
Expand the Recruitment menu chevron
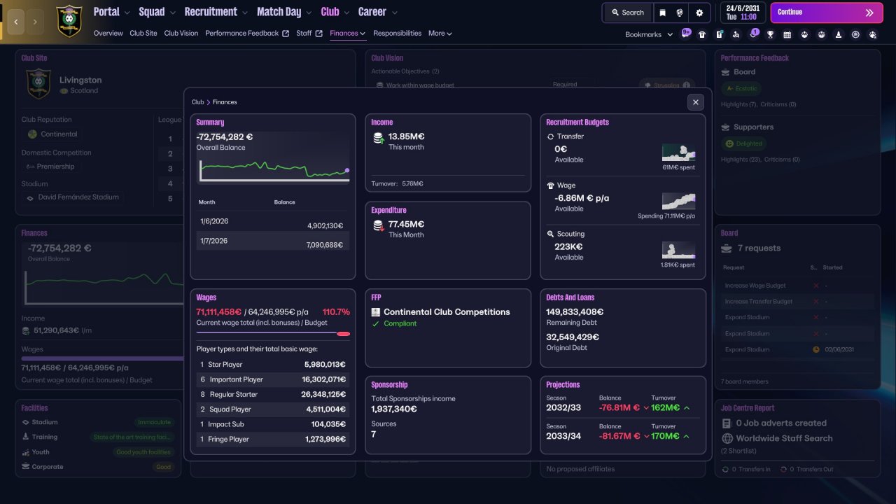tap(244, 13)
